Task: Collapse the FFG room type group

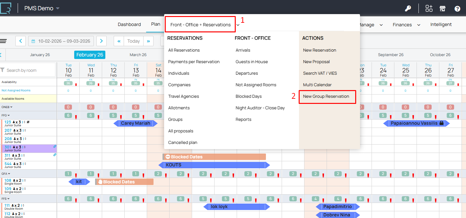Action: [x=6, y=115]
